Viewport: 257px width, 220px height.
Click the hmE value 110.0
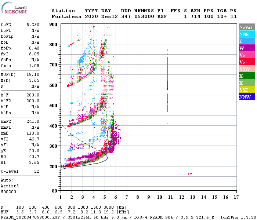click(33, 133)
